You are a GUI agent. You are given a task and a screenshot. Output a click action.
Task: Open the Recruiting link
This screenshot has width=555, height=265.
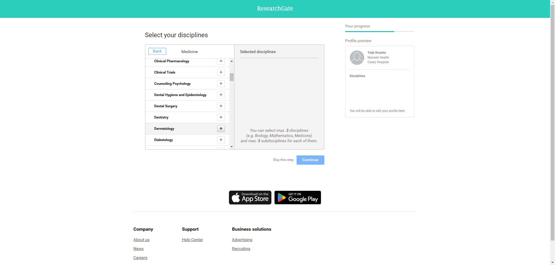pyautogui.click(x=241, y=249)
